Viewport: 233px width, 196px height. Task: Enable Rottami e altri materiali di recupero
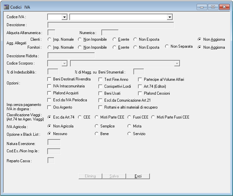[100, 107]
